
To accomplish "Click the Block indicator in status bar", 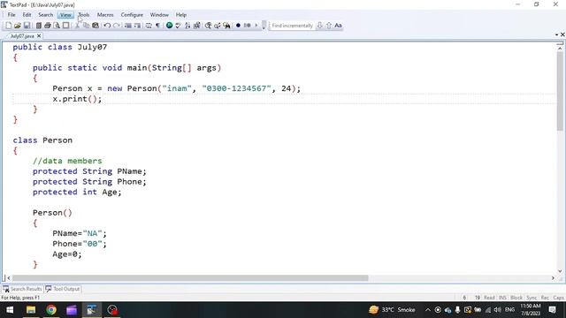I will (x=516, y=298).
